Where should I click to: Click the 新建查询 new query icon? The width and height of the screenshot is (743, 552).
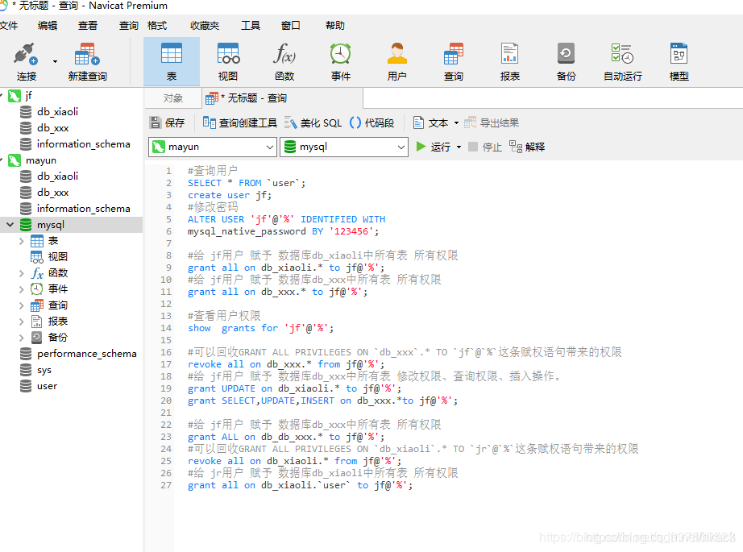[x=87, y=61]
